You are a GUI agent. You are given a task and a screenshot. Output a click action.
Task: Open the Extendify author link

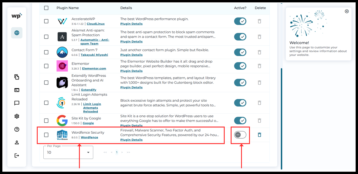tap(89, 90)
